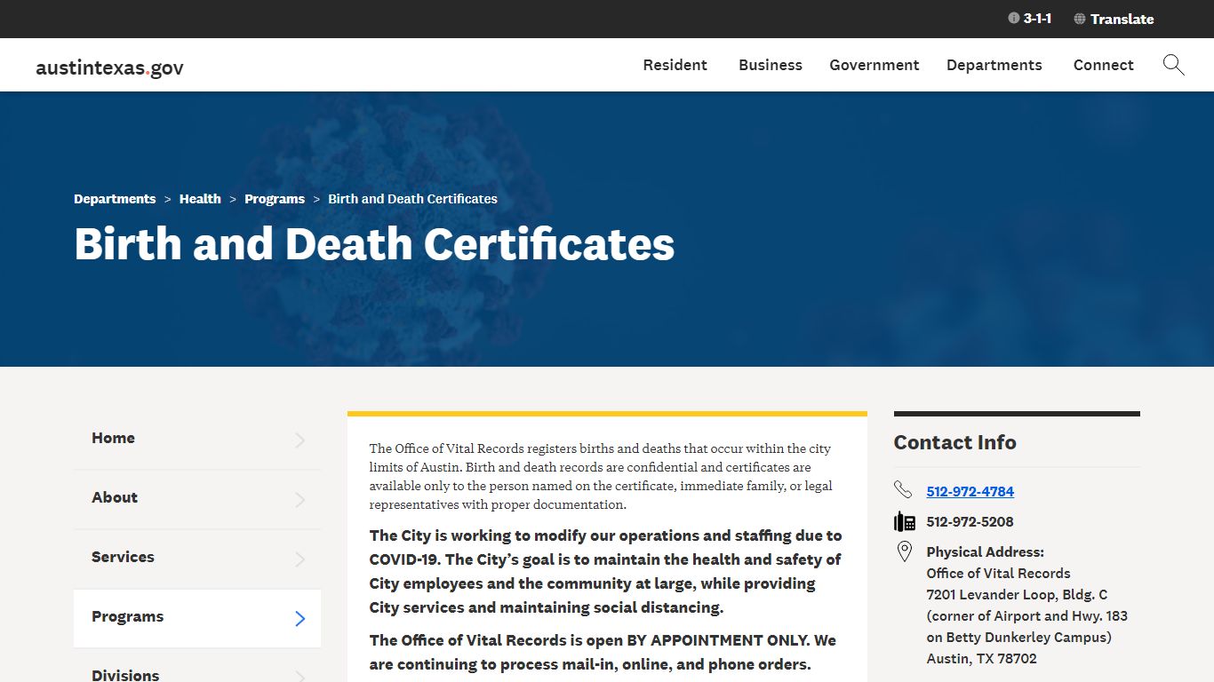Image resolution: width=1214 pixels, height=682 pixels.
Task: Click the map pin address icon
Action: (904, 551)
